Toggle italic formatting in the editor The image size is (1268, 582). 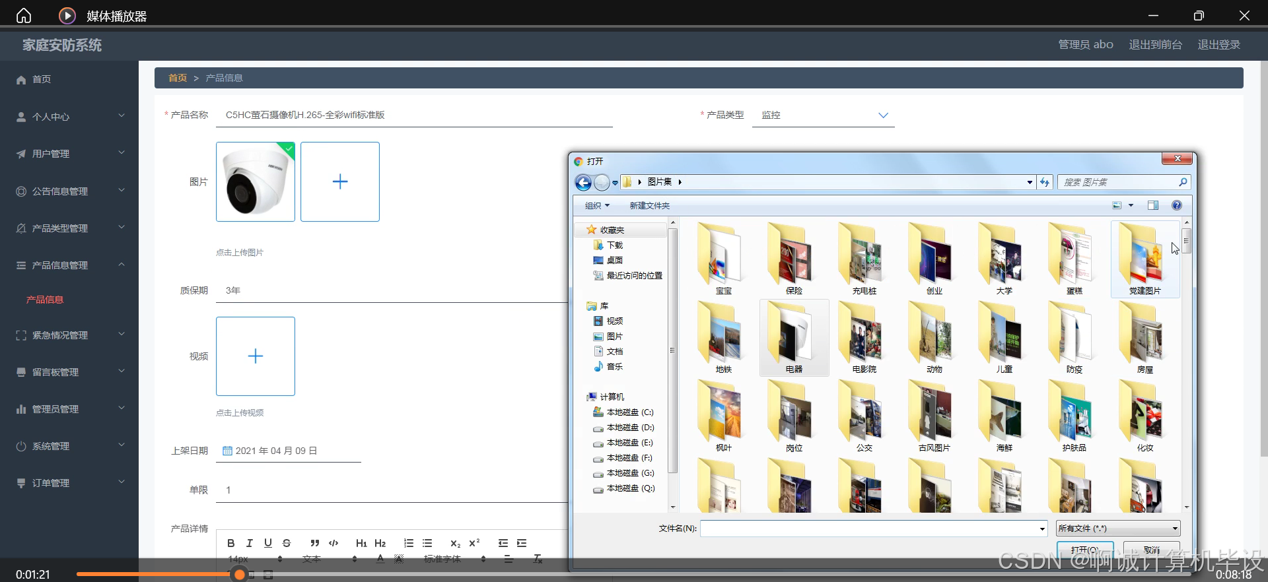coord(249,543)
